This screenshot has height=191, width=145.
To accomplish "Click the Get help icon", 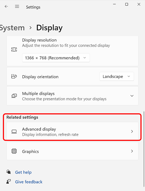I will coord(8,172).
